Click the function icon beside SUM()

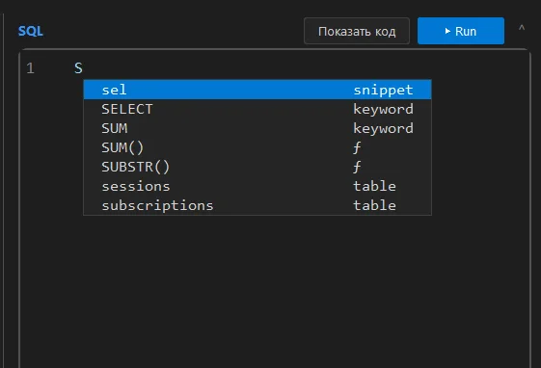tap(357, 147)
